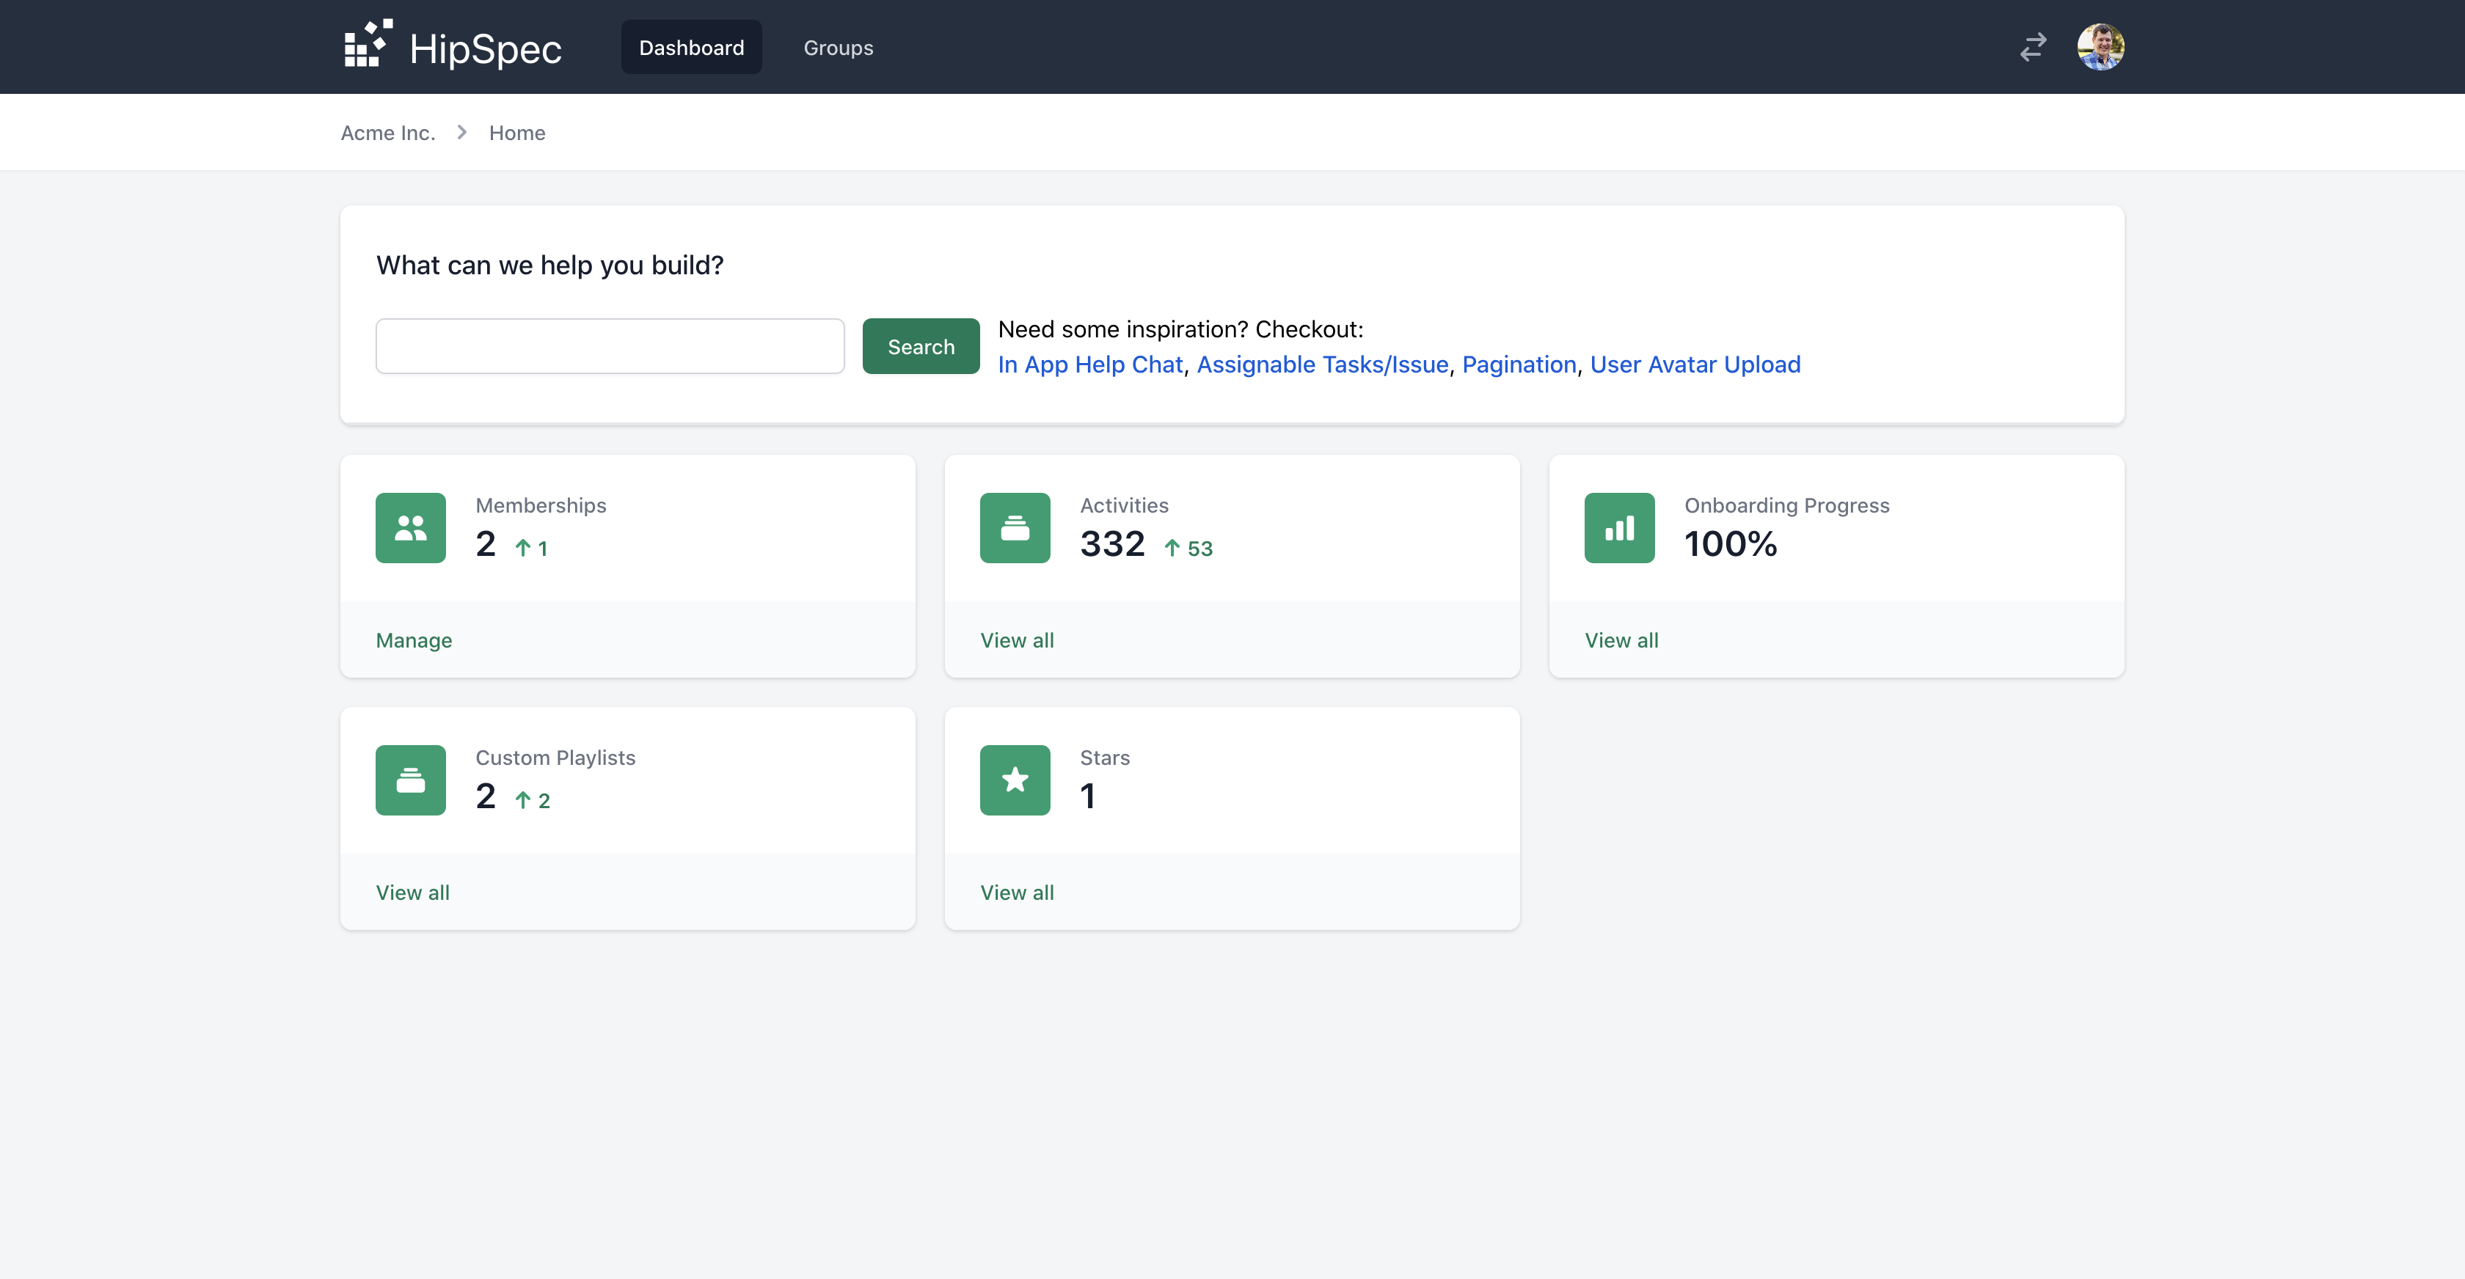Click the Activities label
Screen dimensions: 2465x1279
(x=1123, y=505)
